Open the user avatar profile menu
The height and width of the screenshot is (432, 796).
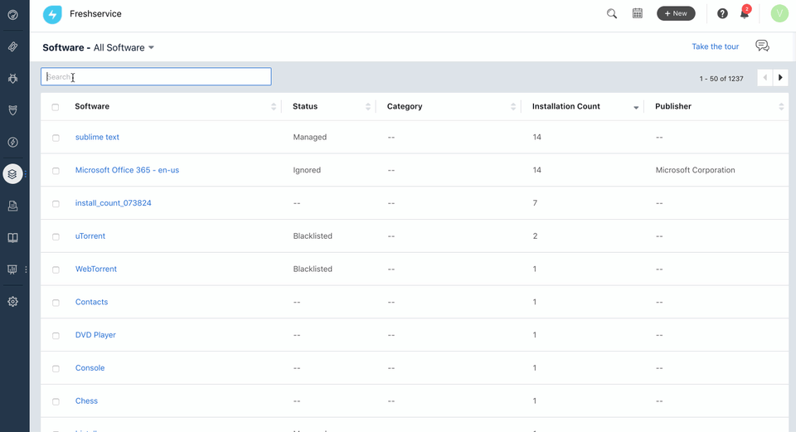click(x=779, y=13)
